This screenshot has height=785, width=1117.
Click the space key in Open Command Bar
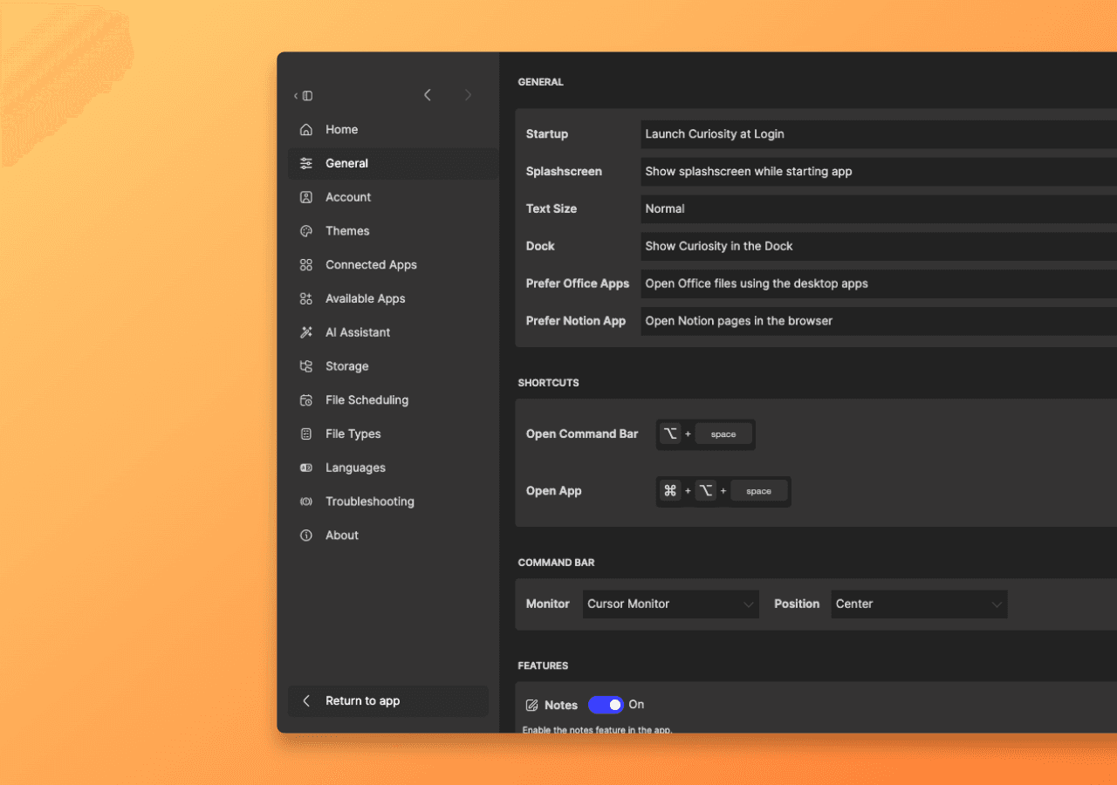point(723,434)
